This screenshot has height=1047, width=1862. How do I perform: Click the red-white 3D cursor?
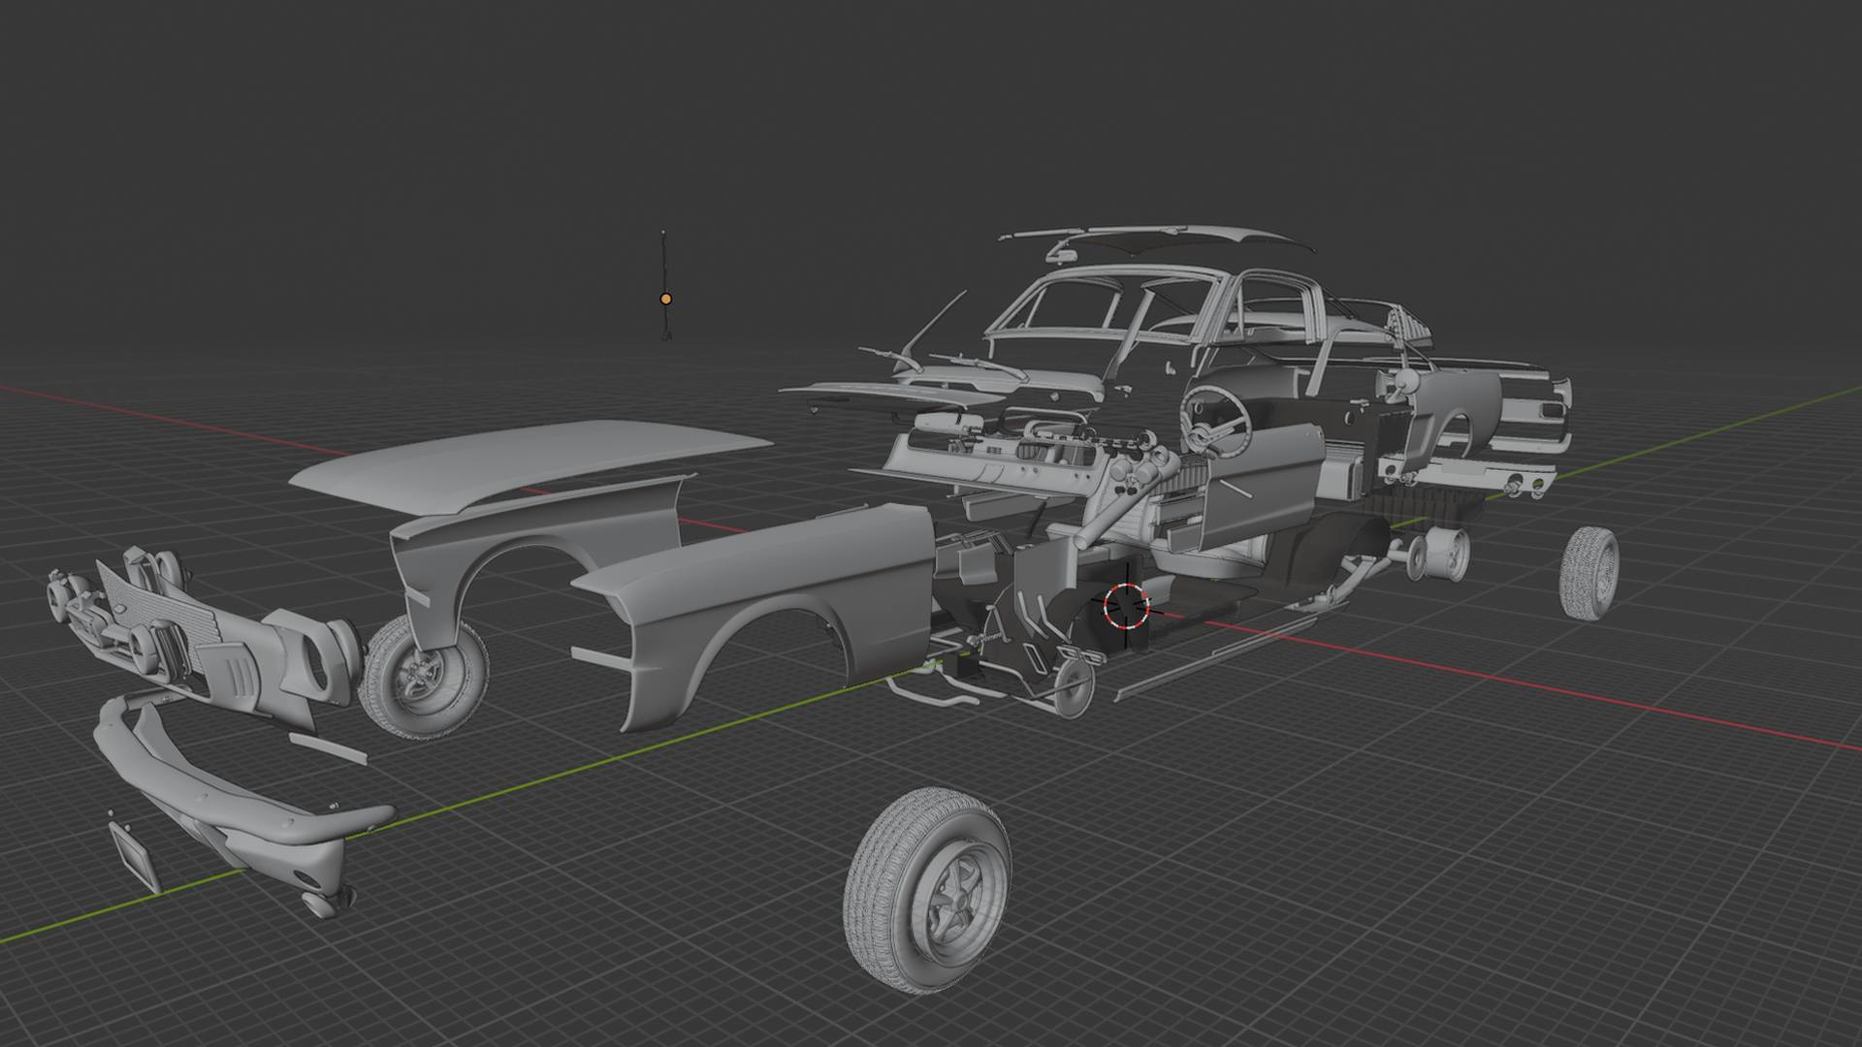click(x=1126, y=605)
